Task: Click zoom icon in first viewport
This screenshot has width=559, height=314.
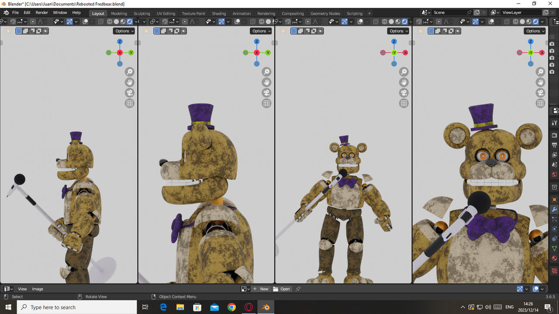Action: click(x=129, y=72)
